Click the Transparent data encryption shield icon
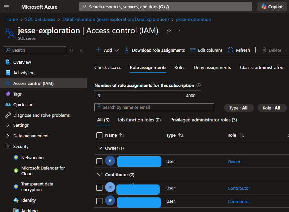The width and height of the screenshot is (289, 212). [16, 187]
